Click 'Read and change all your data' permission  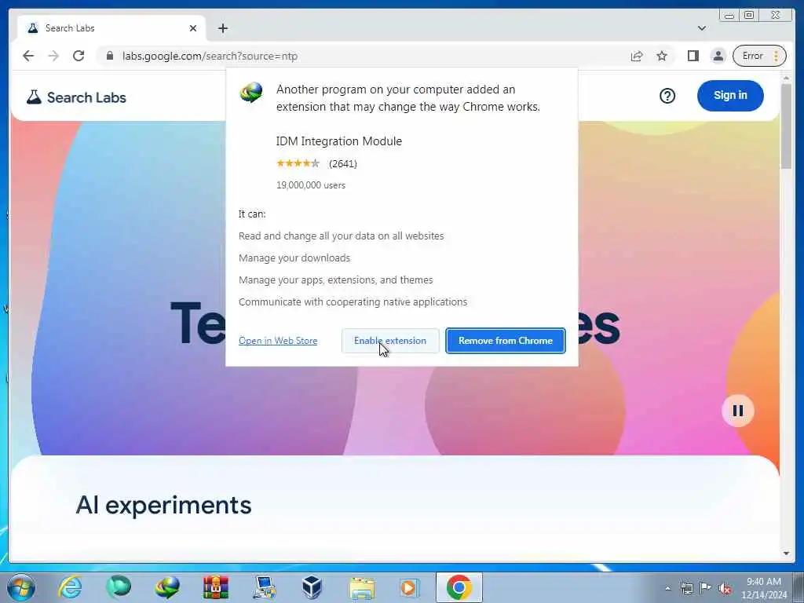pyautogui.click(x=341, y=236)
